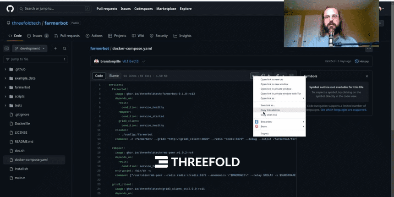394x197 pixels.
Task: Expand the Bitwarden submenu arrow
Action: pyautogui.click(x=303, y=121)
